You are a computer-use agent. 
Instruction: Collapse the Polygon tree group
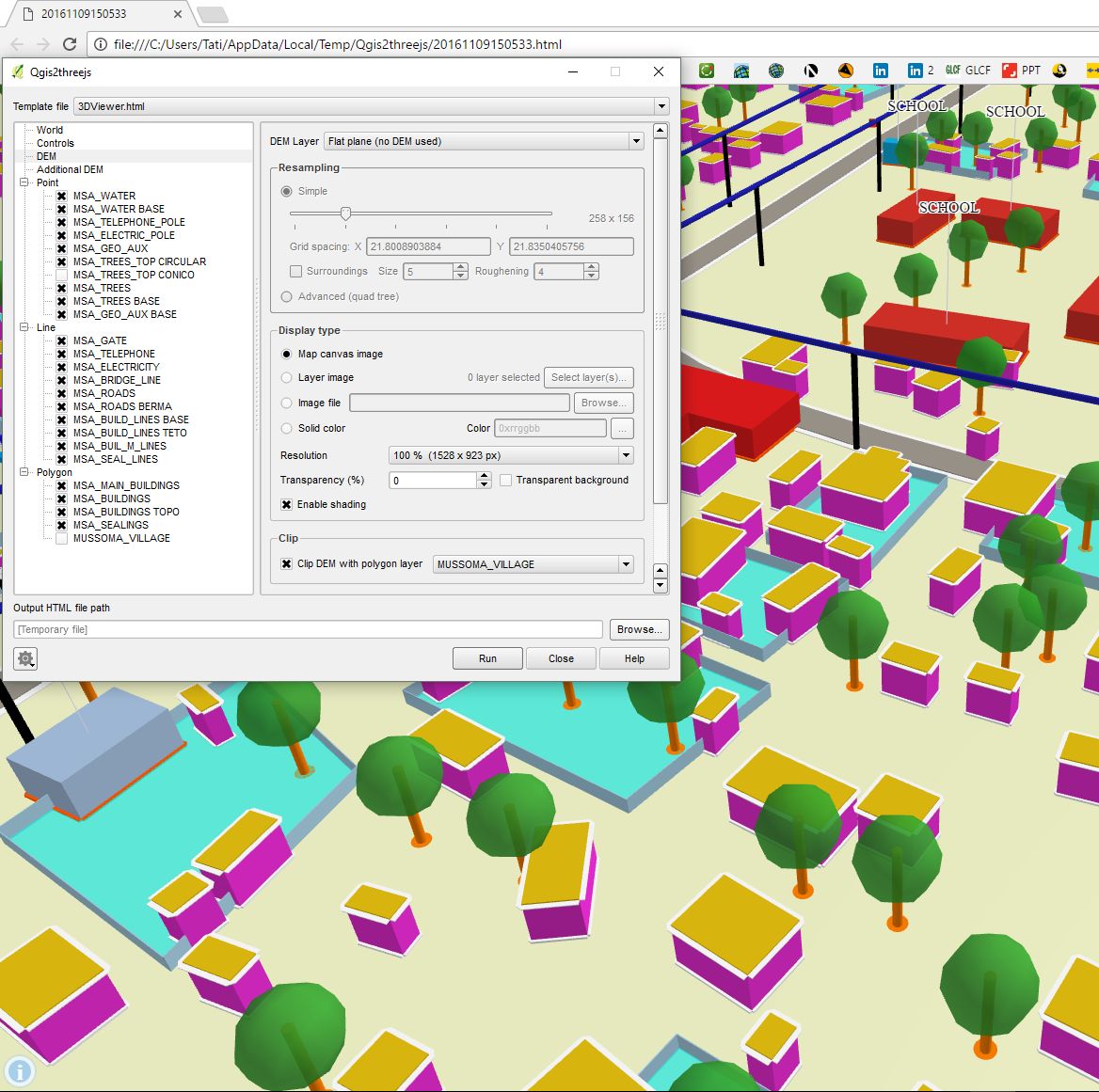24,472
